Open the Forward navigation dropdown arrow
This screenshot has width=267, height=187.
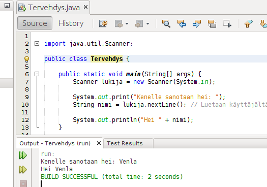tap(147, 24)
